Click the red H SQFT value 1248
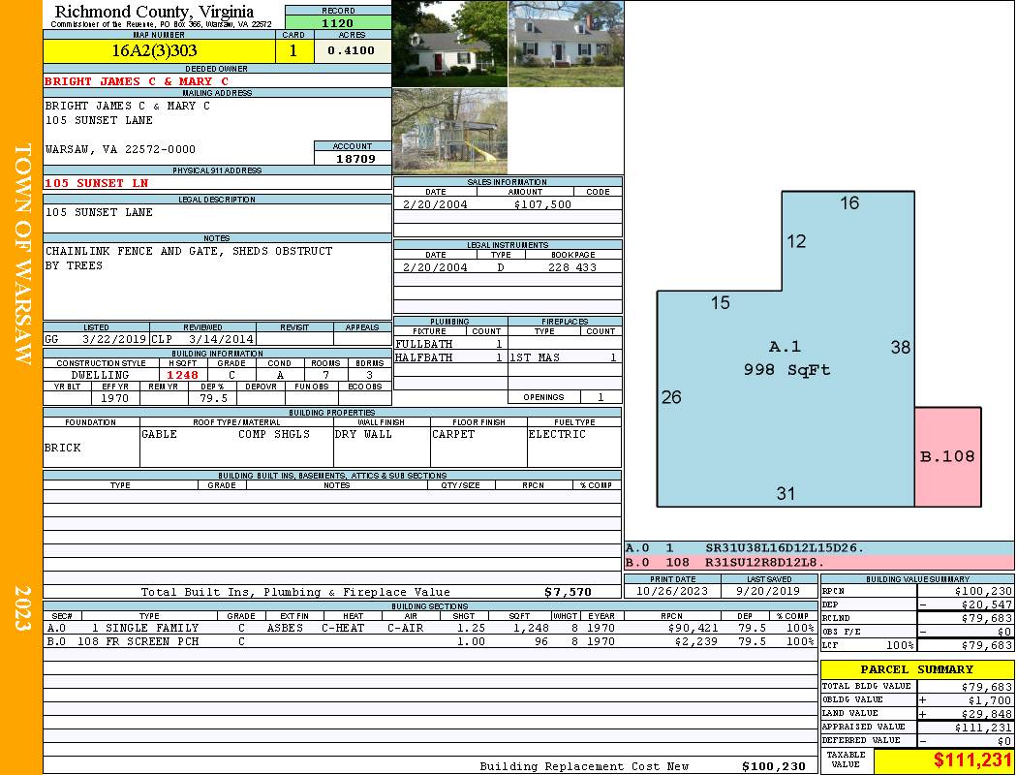 click(x=183, y=375)
